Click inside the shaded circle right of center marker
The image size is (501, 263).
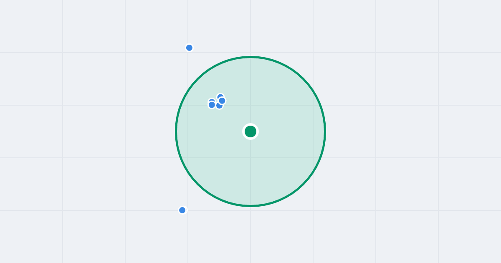coord(288,131)
